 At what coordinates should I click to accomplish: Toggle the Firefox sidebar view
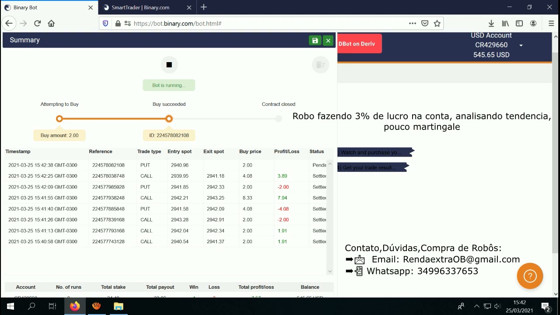pyautogui.click(x=519, y=24)
